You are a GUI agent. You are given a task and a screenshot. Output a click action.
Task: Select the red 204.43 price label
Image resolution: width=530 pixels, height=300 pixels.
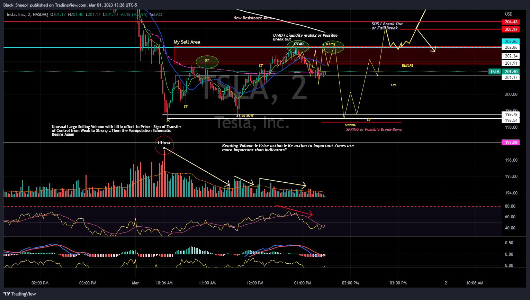[x=511, y=22]
